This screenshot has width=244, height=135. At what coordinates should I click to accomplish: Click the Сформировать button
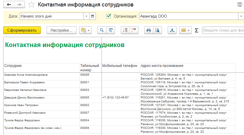22,30
